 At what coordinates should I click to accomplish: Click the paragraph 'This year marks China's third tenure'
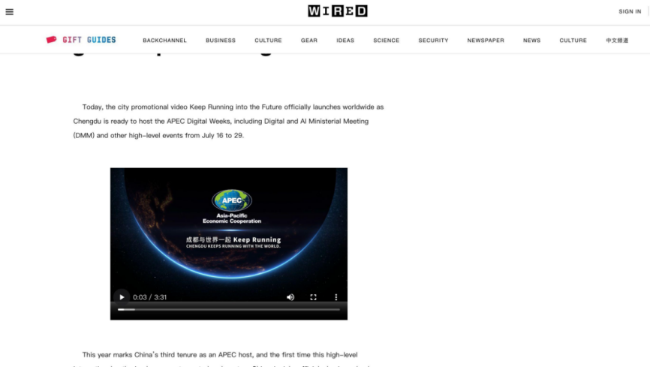pyautogui.click(x=221, y=359)
